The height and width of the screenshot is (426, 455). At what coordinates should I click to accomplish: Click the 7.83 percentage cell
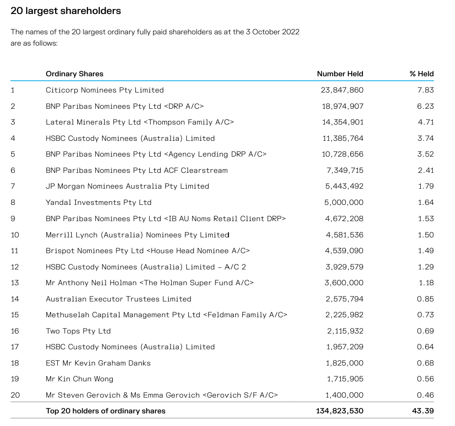[426, 90]
